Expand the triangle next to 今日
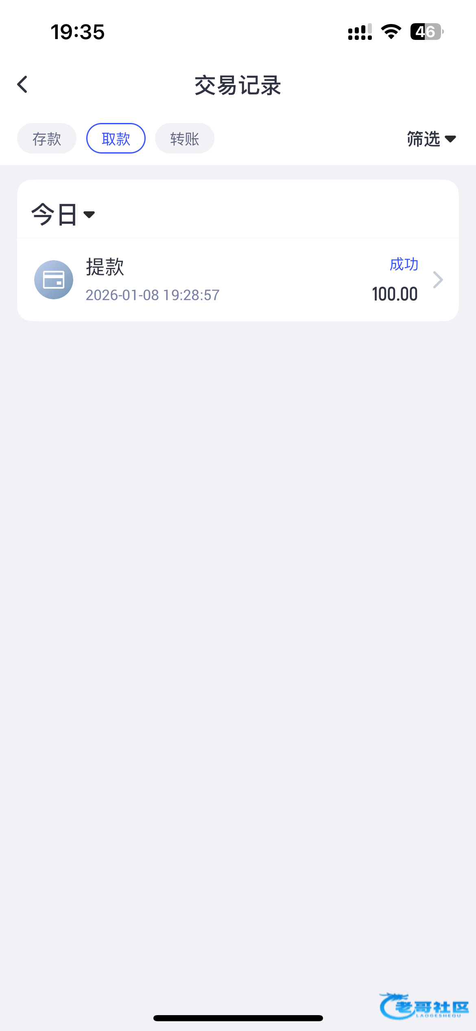 coord(89,215)
